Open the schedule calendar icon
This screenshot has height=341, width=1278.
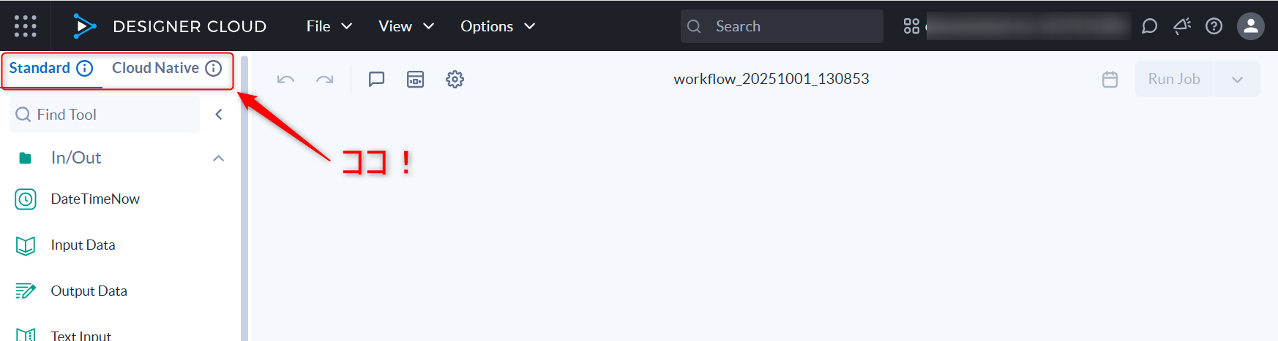tap(1110, 79)
